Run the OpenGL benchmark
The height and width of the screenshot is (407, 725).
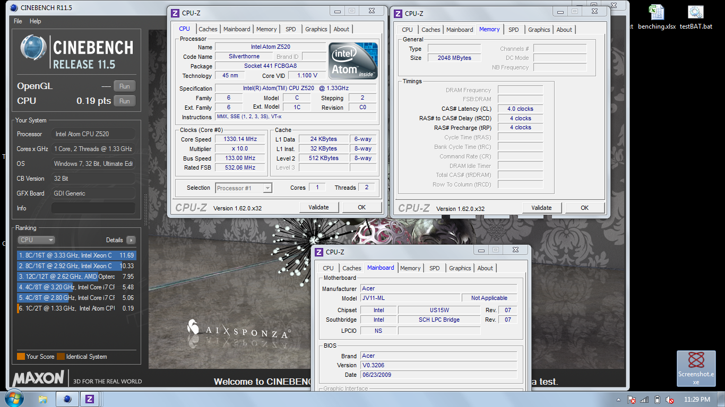coord(124,86)
